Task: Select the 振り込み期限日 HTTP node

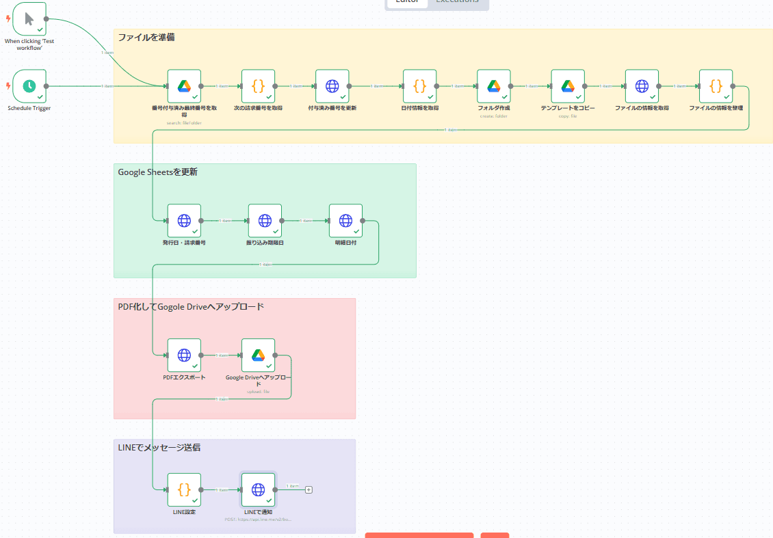Action: click(x=265, y=221)
